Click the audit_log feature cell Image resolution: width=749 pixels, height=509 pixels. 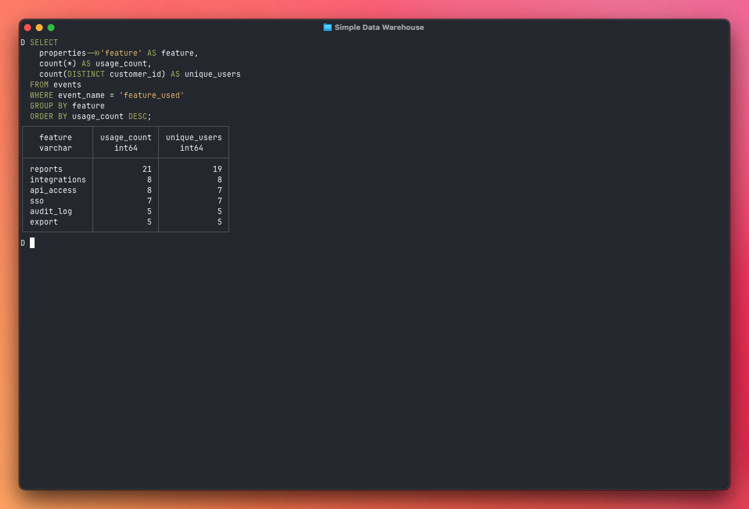click(51, 212)
